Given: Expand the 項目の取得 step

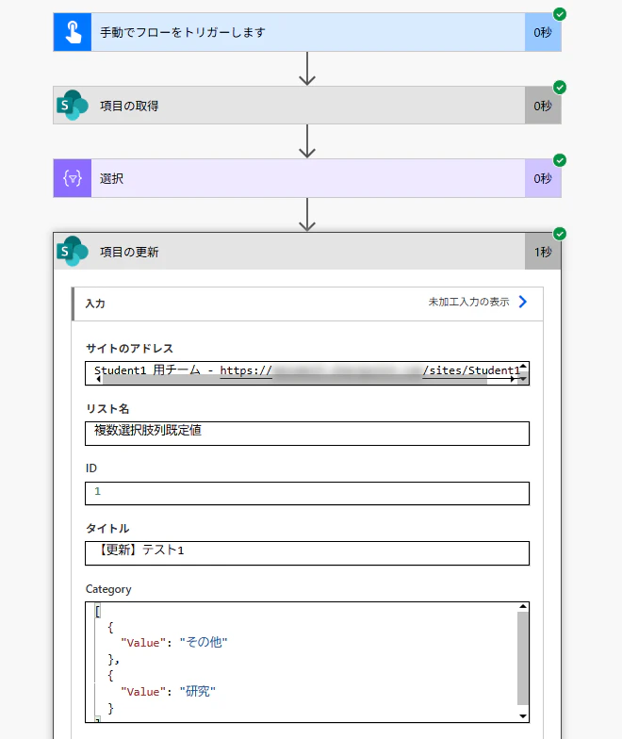Looking at the screenshot, I should (x=307, y=106).
